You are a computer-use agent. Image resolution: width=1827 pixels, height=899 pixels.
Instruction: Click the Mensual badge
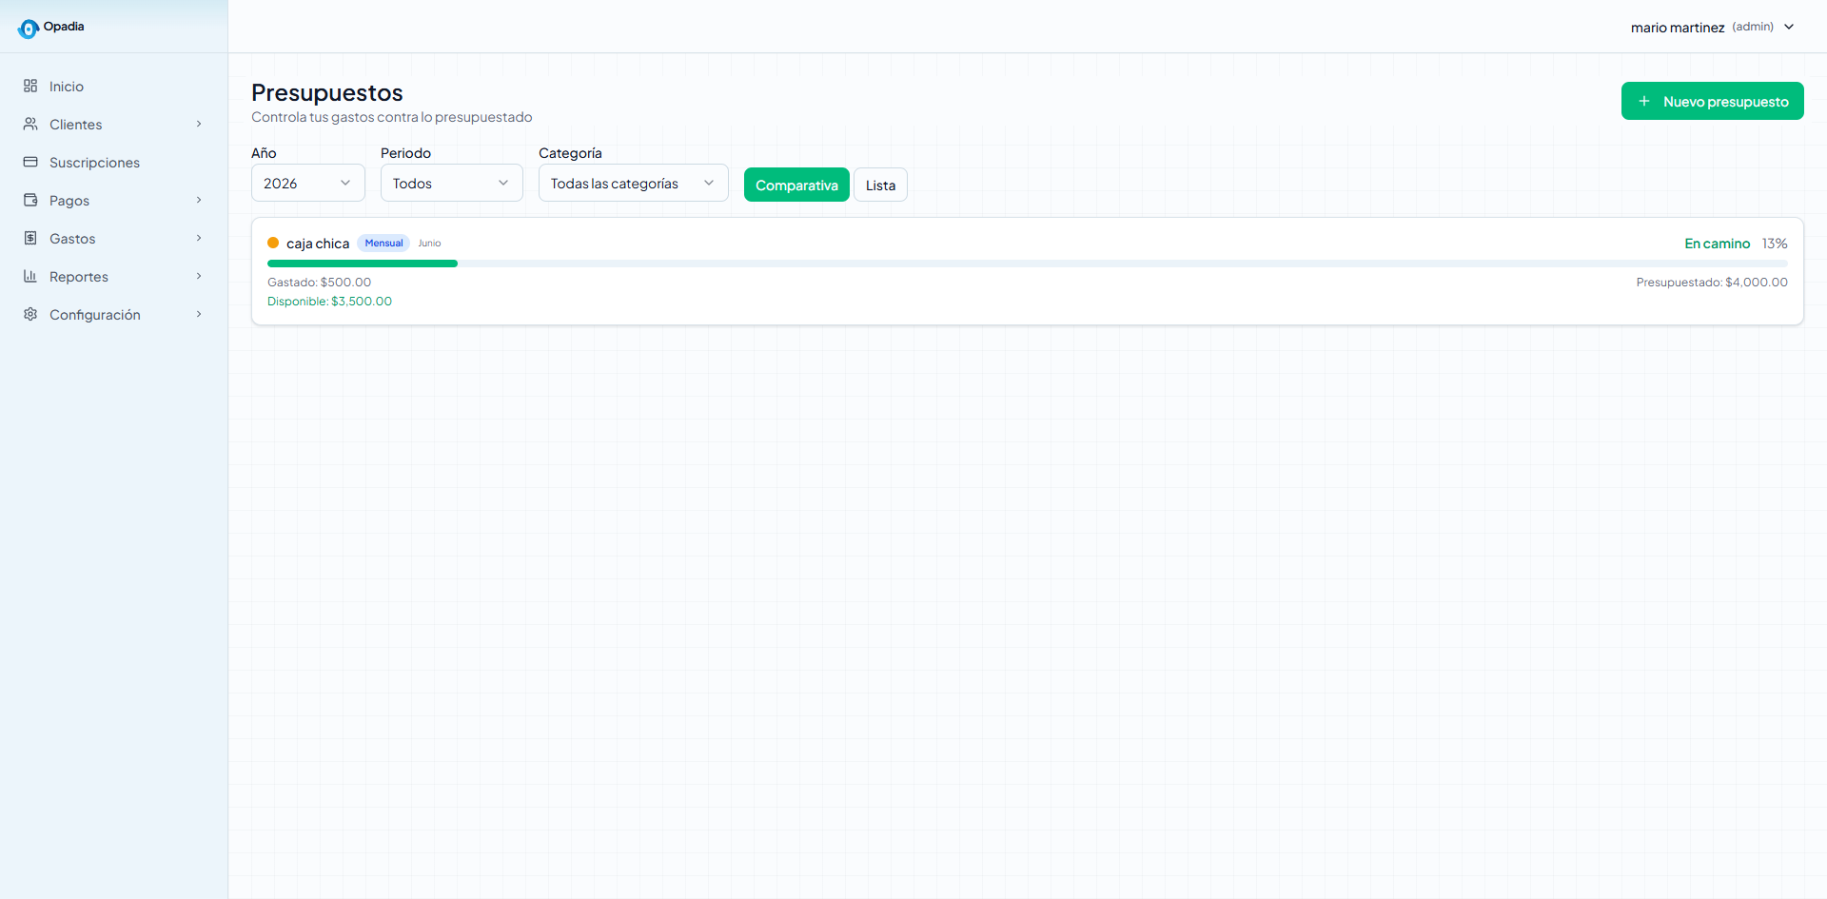tap(384, 243)
